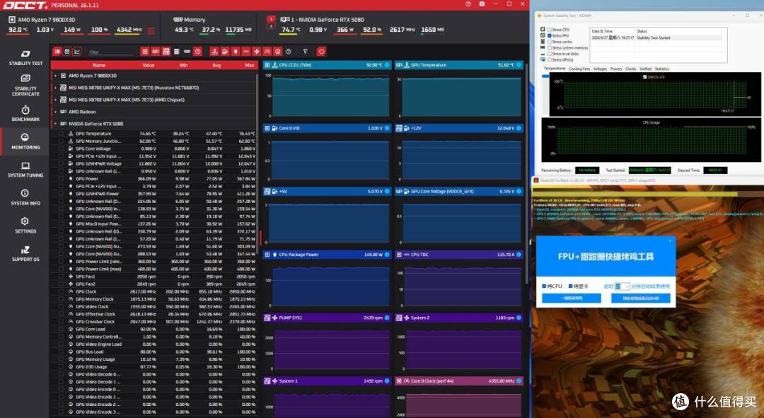Click the Filter text field in OCCT toolbar

point(110,52)
